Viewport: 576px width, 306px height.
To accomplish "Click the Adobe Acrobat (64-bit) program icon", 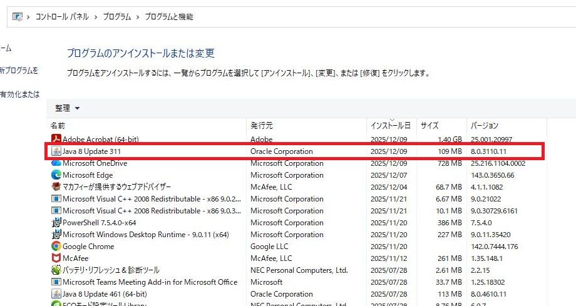I will click(56, 140).
